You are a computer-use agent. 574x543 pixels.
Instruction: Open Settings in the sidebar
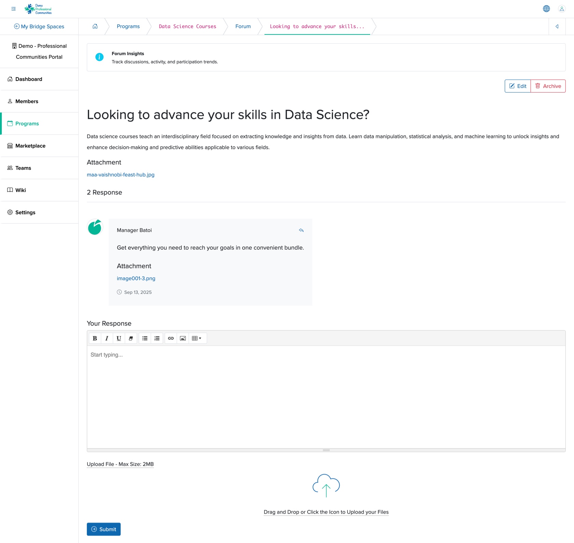tap(39, 212)
